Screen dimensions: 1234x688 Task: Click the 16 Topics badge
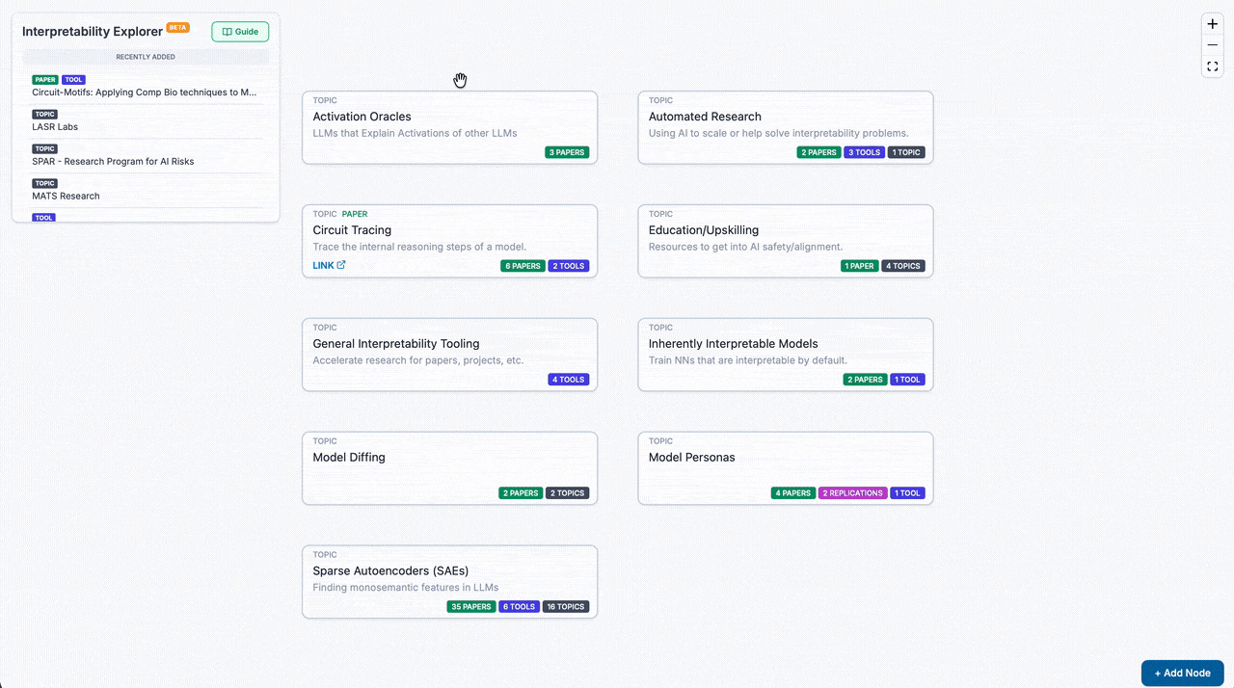[565, 607]
